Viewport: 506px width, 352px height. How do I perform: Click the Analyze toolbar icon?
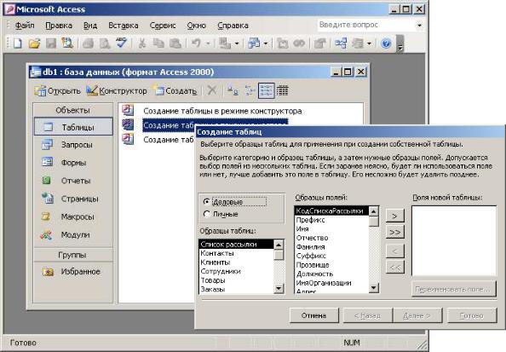[253, 43]
